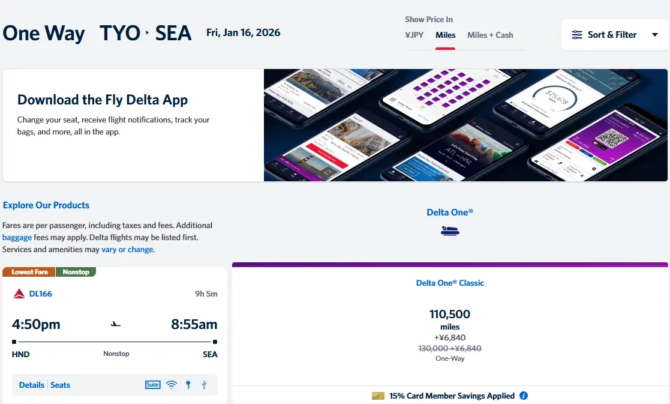Click the Delta One® column header
670x404 pixels.
450,212
